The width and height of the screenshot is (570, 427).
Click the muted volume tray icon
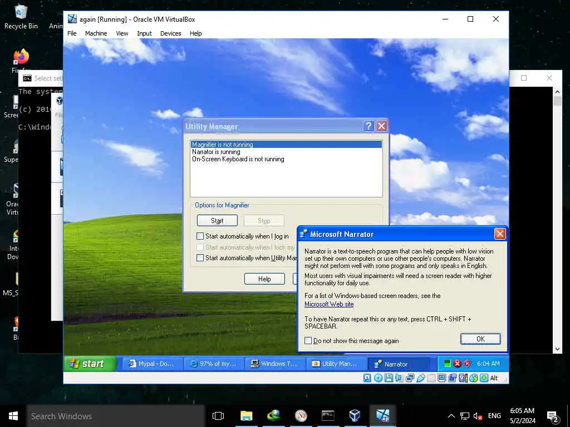tap(478, 416)
